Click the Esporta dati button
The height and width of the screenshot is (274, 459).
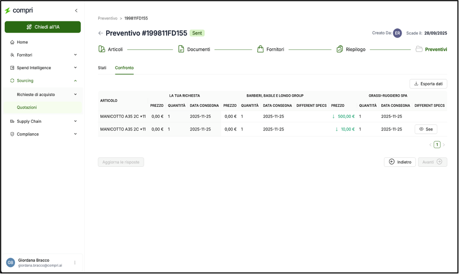click(x=428, y=84)
